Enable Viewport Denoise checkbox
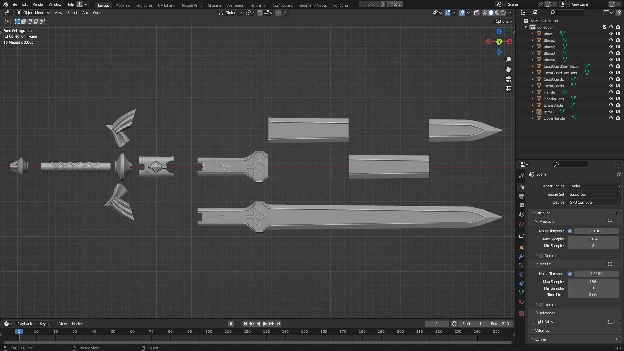 pyautogui.click(x=541, y=256)
